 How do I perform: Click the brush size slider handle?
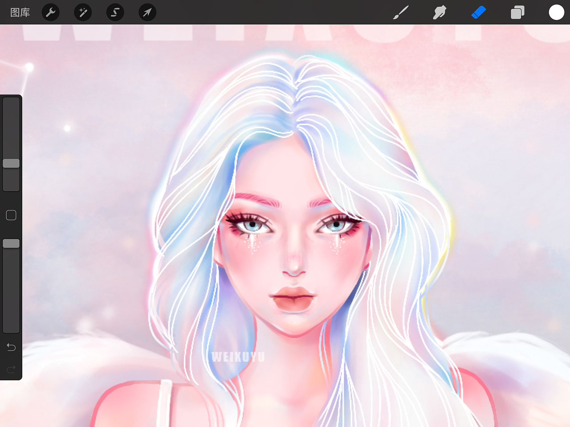11,163
